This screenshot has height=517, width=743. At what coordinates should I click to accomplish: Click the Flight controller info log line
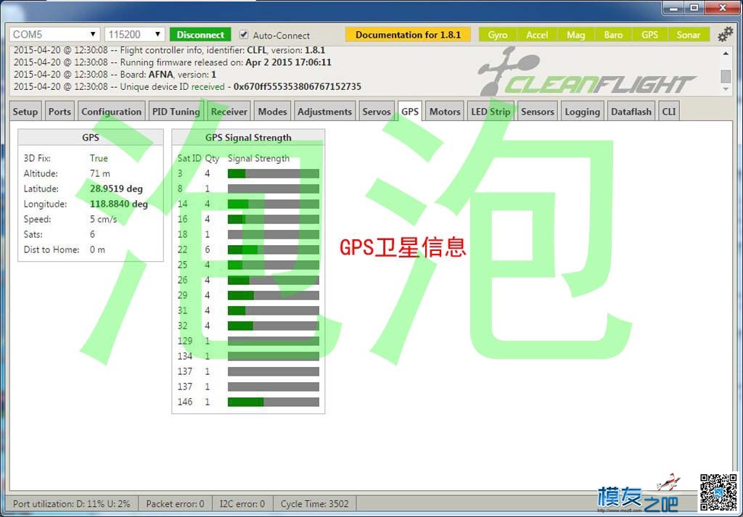coord(169,50)
